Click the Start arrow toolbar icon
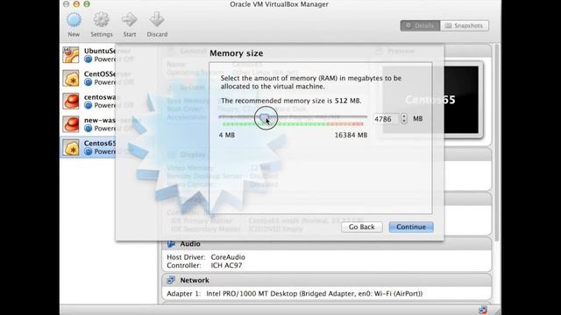The width and height of the screenshot is (561, 315). (x=129, y=19)
